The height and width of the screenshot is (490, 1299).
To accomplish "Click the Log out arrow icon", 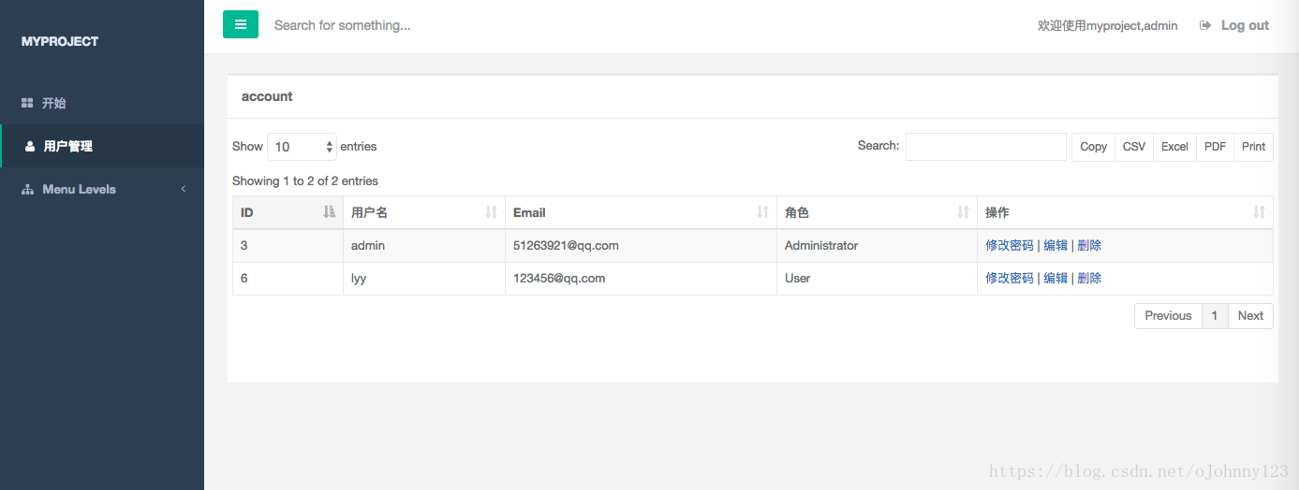I will (1205, 25).
